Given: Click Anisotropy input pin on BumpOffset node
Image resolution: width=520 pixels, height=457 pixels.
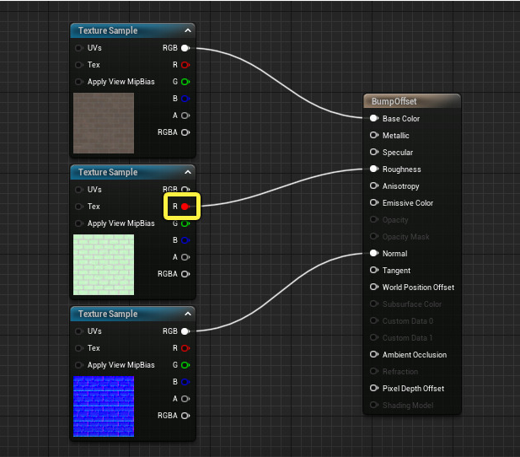Looking at the screenshot, I should click(x=374, y=185).
